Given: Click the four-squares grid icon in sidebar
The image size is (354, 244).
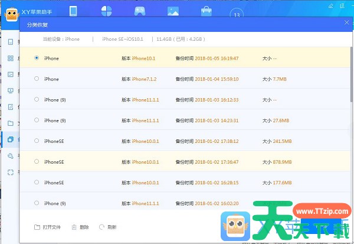Looking at the screenshot, I should click(11, 58).
